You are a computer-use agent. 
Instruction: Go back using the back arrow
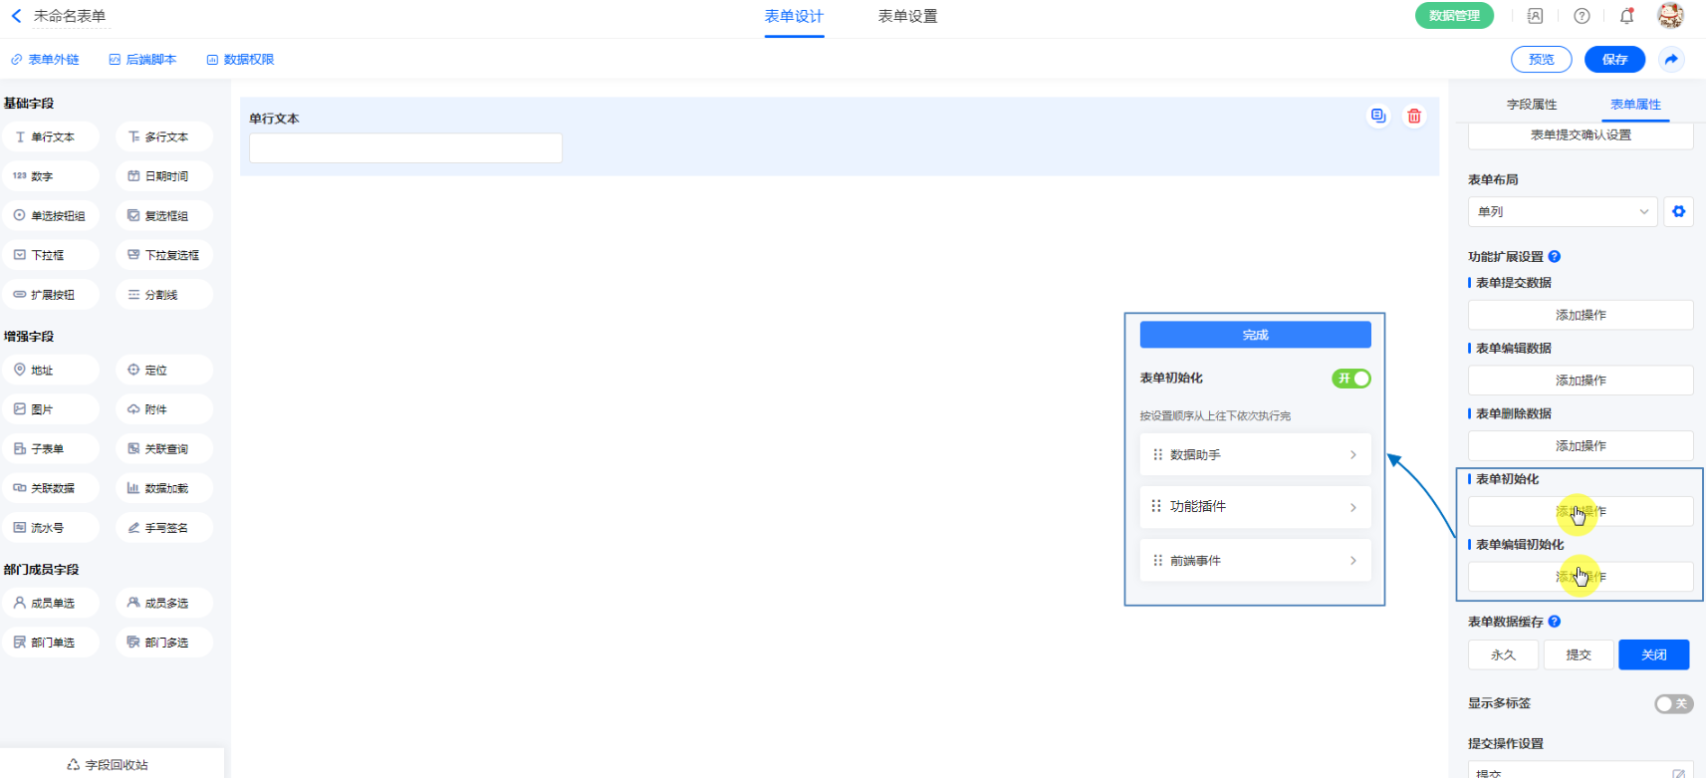click(x=16, y=16)
